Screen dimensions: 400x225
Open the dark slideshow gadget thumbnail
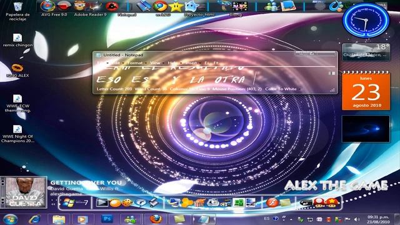[366, 129]
